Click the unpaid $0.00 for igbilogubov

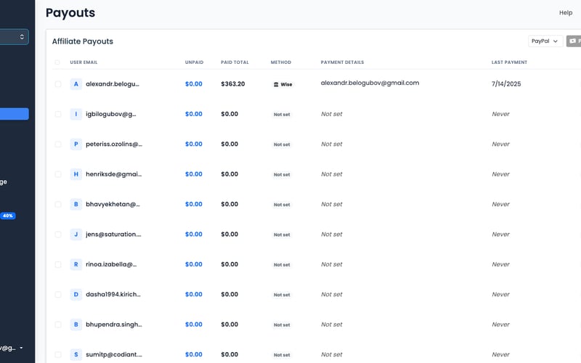194,114
